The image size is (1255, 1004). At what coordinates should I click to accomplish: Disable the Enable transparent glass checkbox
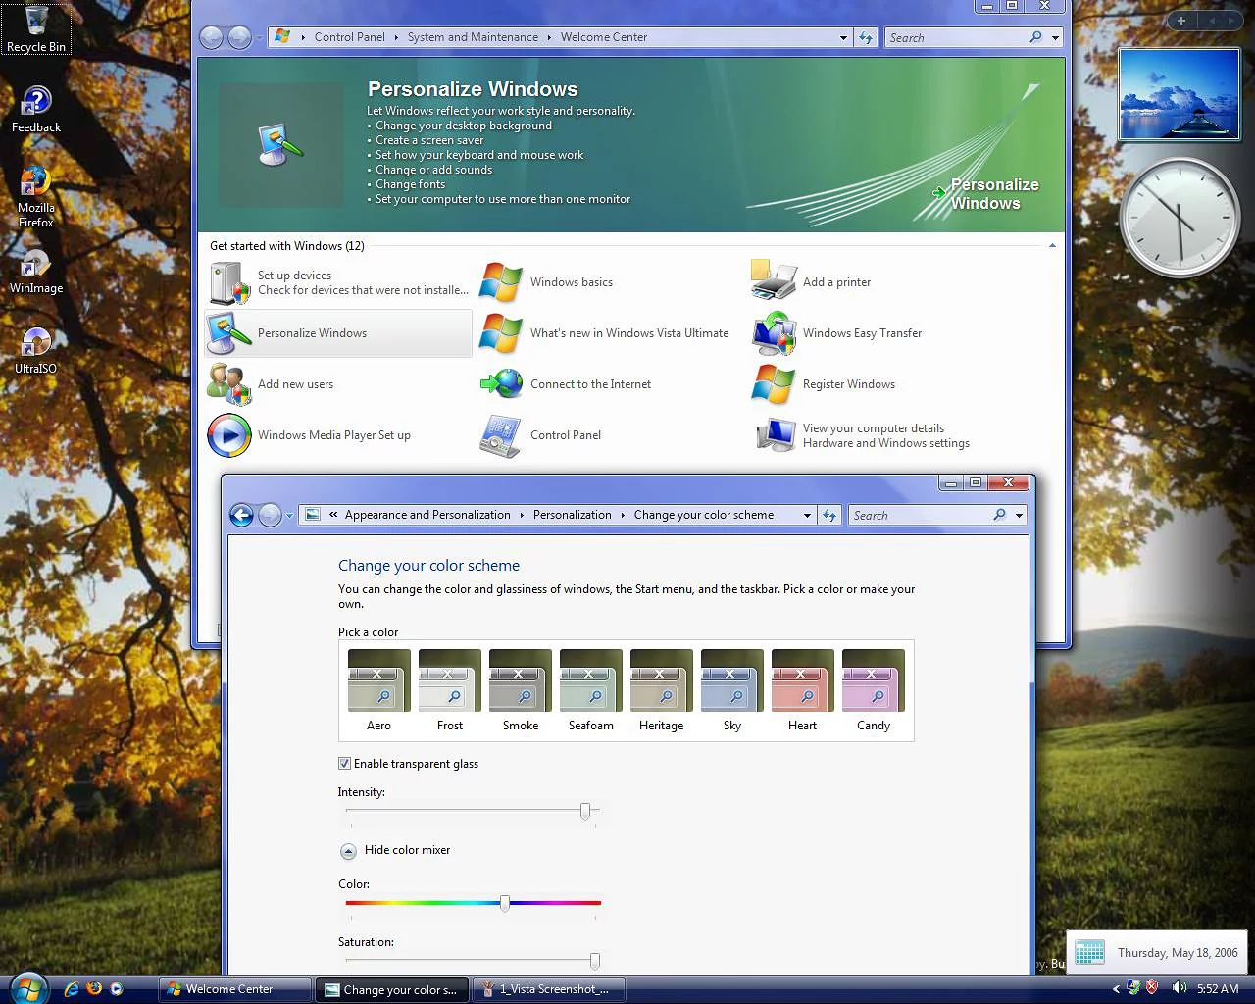coord(344,764)
